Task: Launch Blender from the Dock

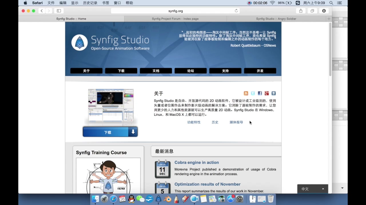Action: (x=168, y=199)
